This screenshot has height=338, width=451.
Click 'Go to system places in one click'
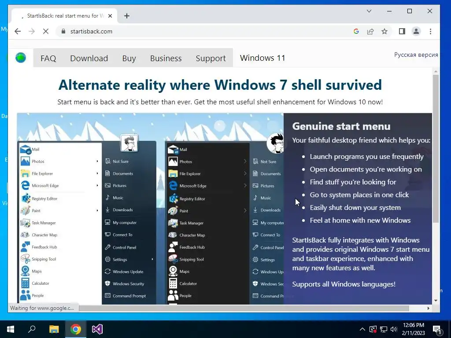(359, 195)
